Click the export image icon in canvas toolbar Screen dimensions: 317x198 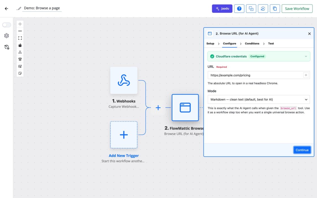point(20,66)
